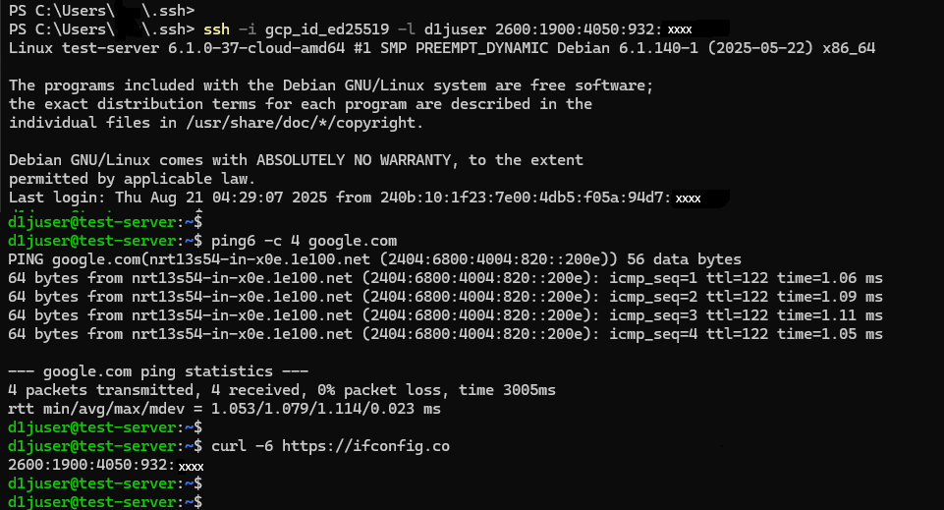Image resolution: width=944 pixels, height=510 pixels.
Task: Click the first PS C:\Users .ssh prompt
Action: (x=102, y=10)
